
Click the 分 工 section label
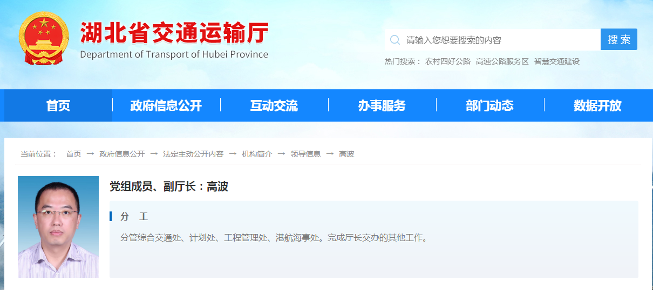point(134,216)
